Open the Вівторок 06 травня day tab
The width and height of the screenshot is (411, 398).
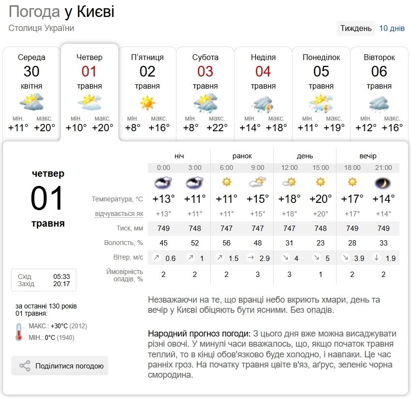pos(379,94)
